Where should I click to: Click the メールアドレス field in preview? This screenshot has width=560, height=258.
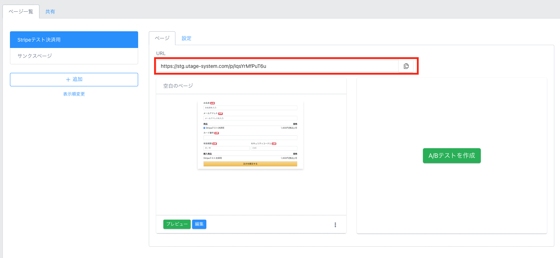pos(250,118)
